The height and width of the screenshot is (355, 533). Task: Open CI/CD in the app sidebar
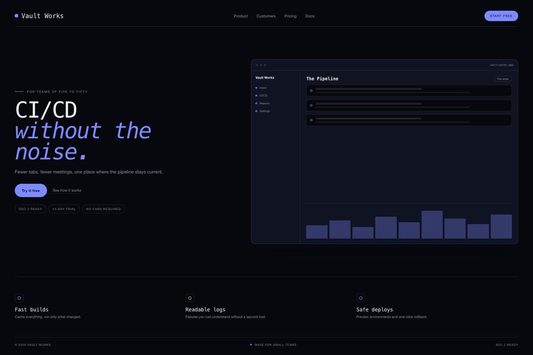tap(263, 95)
